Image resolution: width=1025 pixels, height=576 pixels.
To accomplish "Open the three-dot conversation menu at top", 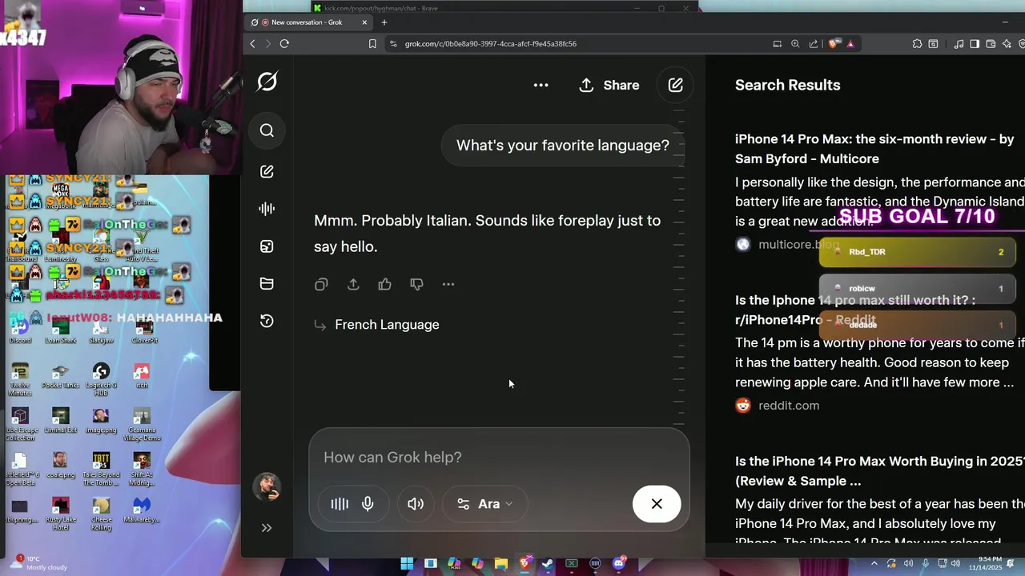I will (541, 85).
